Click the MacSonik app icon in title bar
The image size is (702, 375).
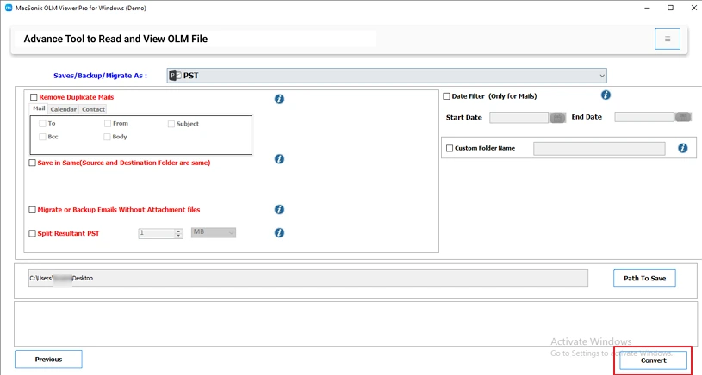[x=9, y=8]
